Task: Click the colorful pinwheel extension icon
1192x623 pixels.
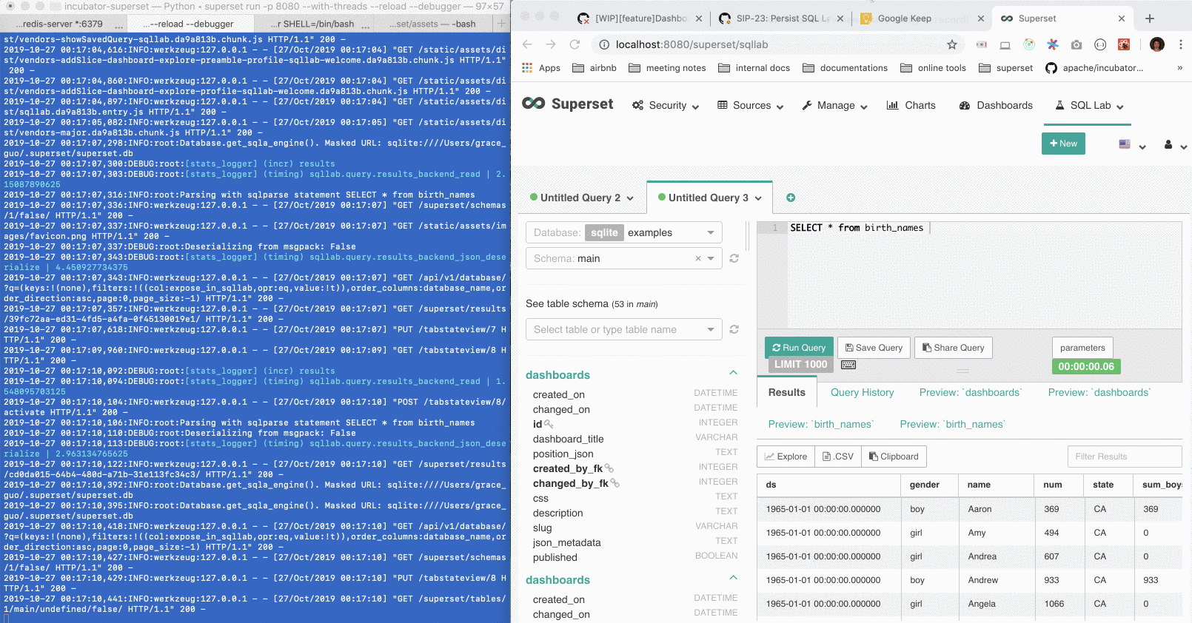Action: [1053, 44]
